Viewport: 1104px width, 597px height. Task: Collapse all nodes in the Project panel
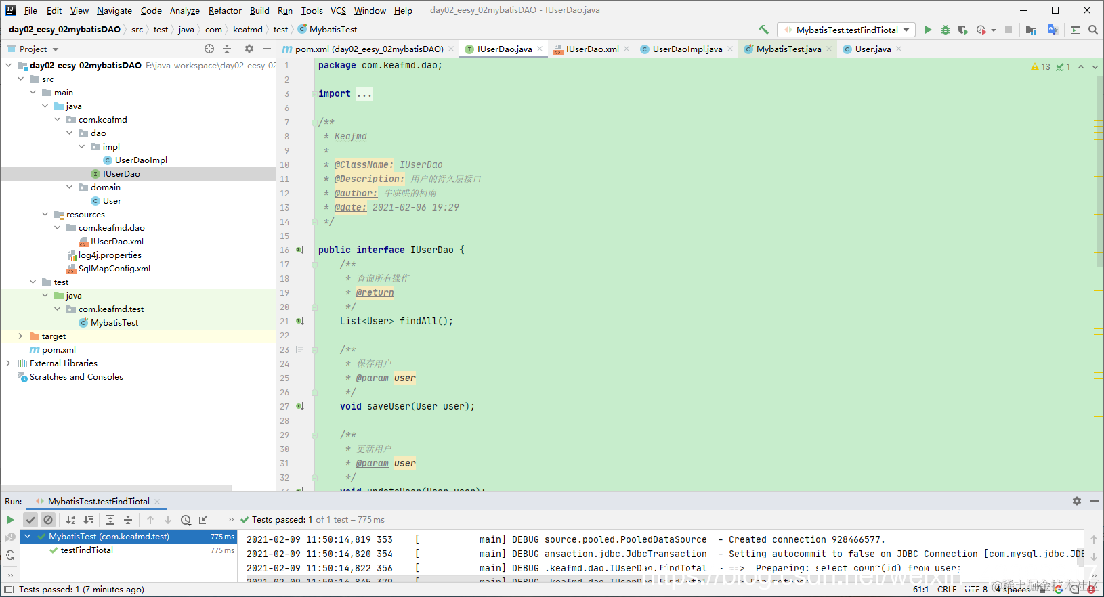[x=227, y=49]
